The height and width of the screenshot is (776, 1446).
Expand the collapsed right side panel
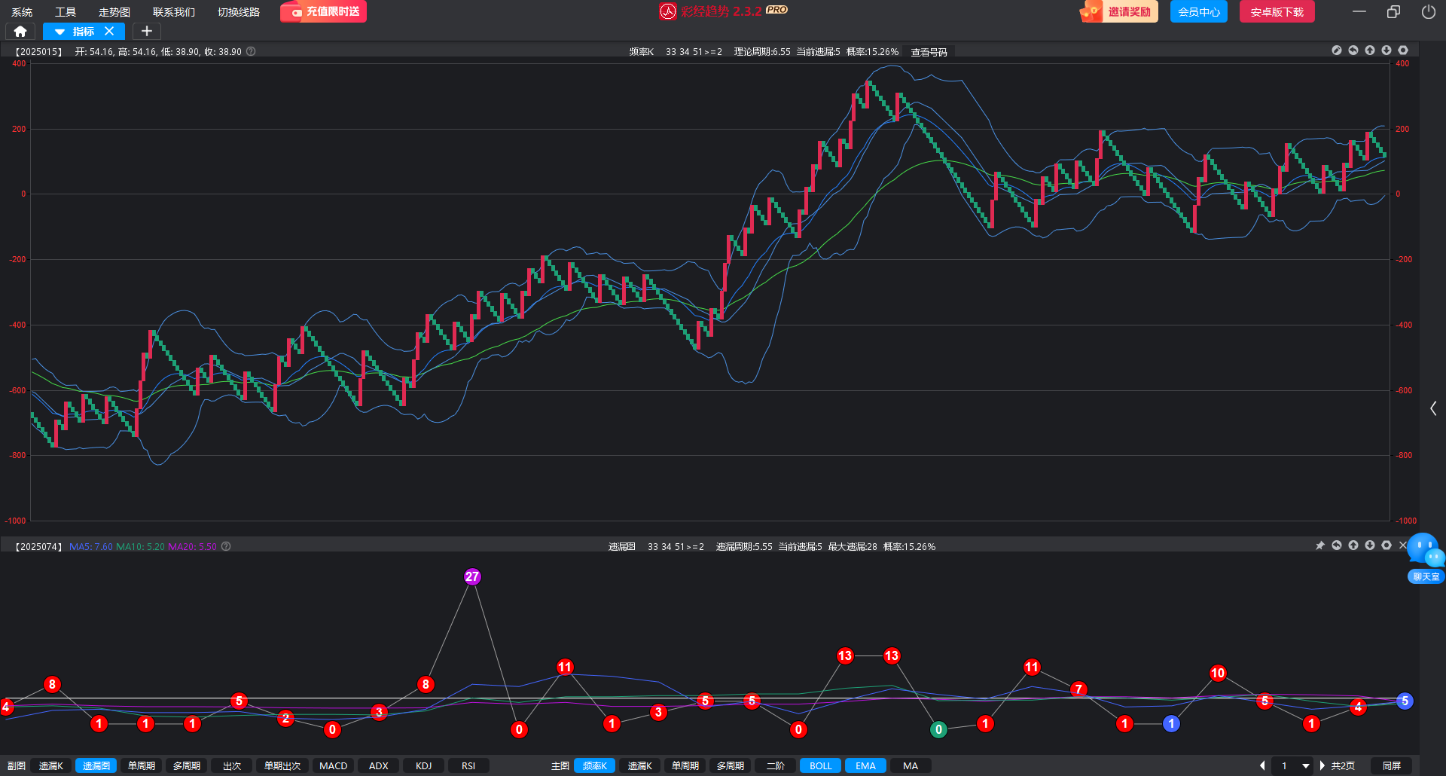1432,408
